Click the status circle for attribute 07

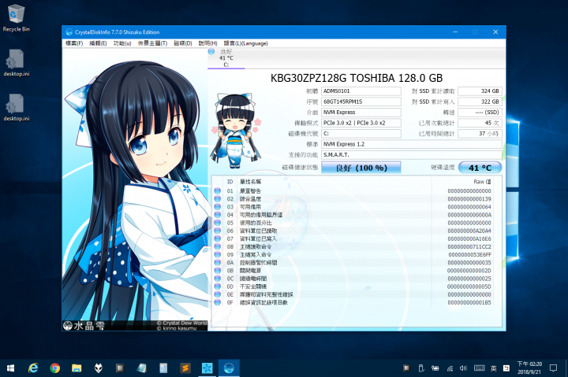pyautogui.click(x=218, y=238)
